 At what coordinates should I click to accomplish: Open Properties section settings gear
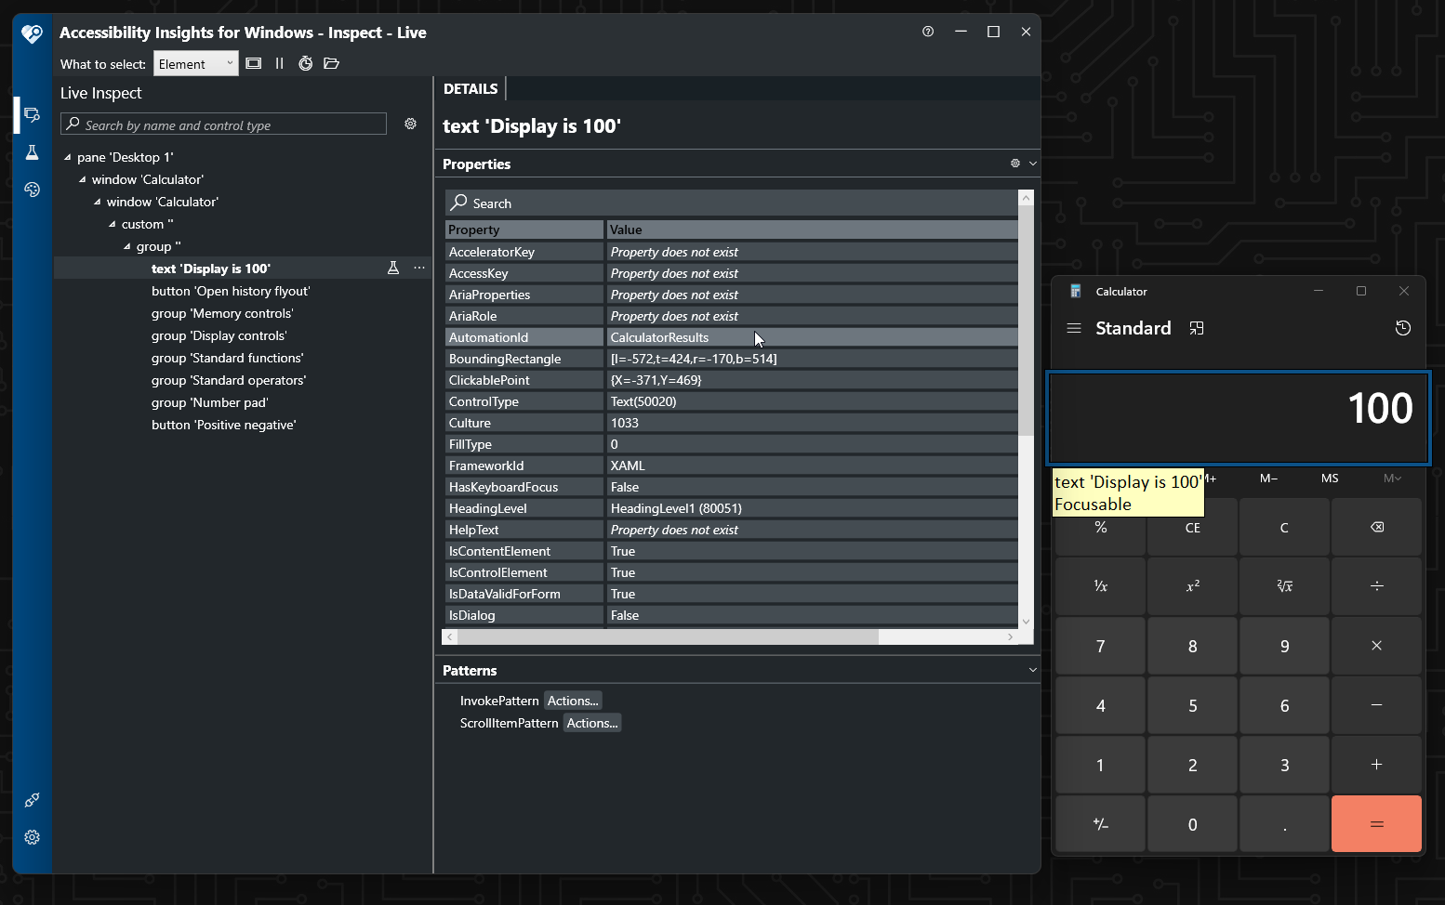1014,164
